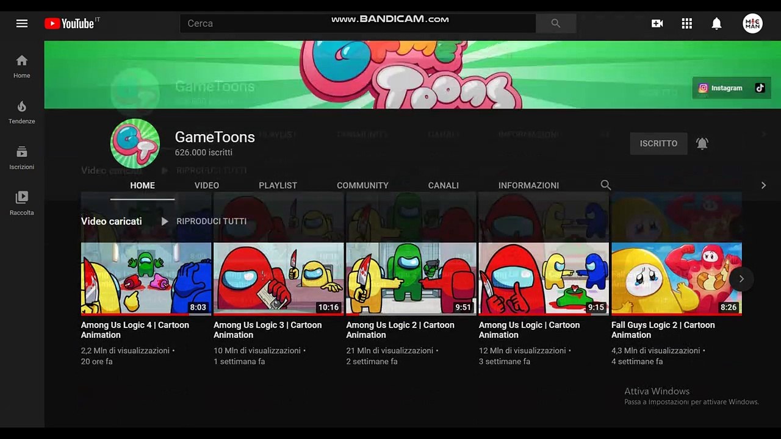This screenshot has width=781, height=439.
Task: Open the notifications bell in header
Action: (x=717, y=23)
